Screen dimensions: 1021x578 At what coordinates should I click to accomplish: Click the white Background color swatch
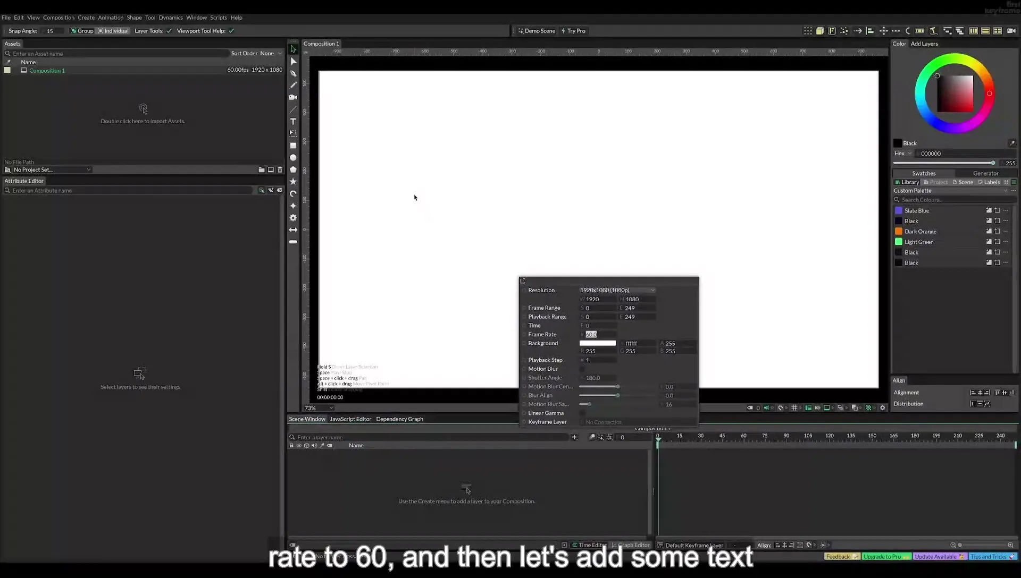click(x=598, y=343)
